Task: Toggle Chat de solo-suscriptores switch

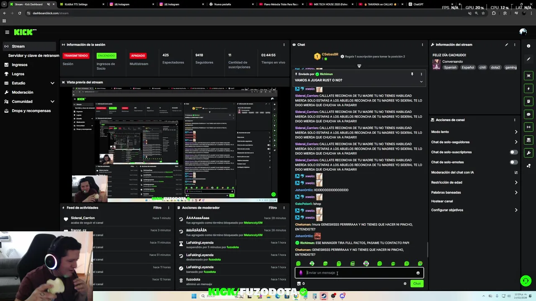Action: click(513, 152)
